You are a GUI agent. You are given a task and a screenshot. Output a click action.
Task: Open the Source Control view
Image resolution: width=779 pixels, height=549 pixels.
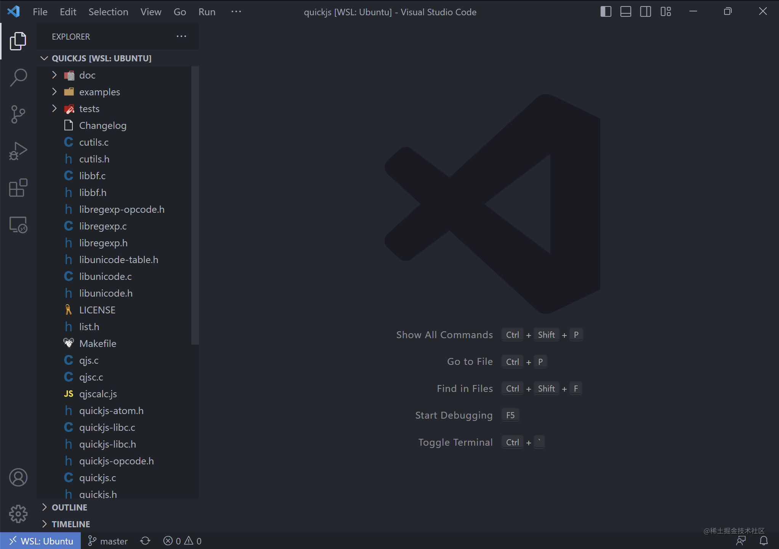pos(18,114)
